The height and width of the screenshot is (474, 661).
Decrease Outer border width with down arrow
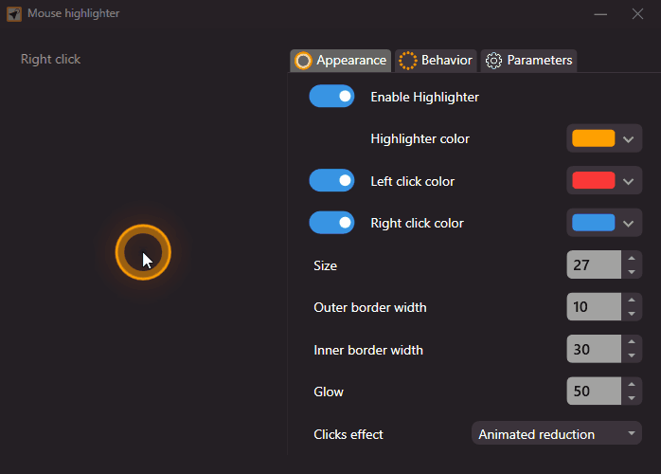coord(632,315)
